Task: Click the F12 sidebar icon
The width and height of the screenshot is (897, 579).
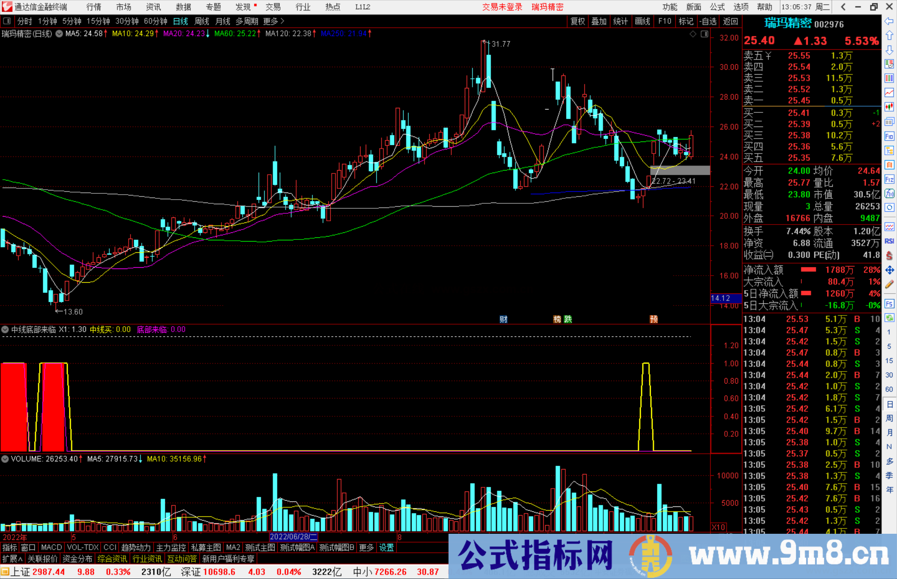Action: coord(889,179)
